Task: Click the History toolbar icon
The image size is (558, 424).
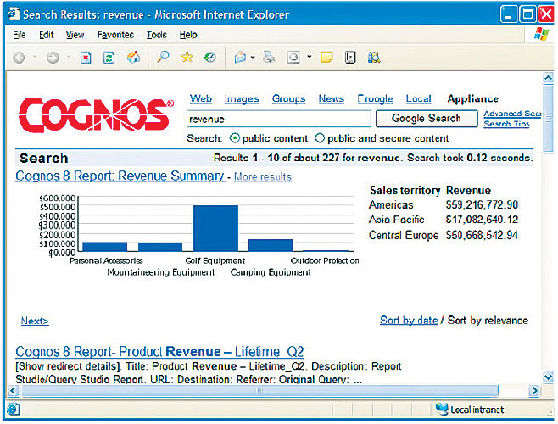Action: (209, 58)
